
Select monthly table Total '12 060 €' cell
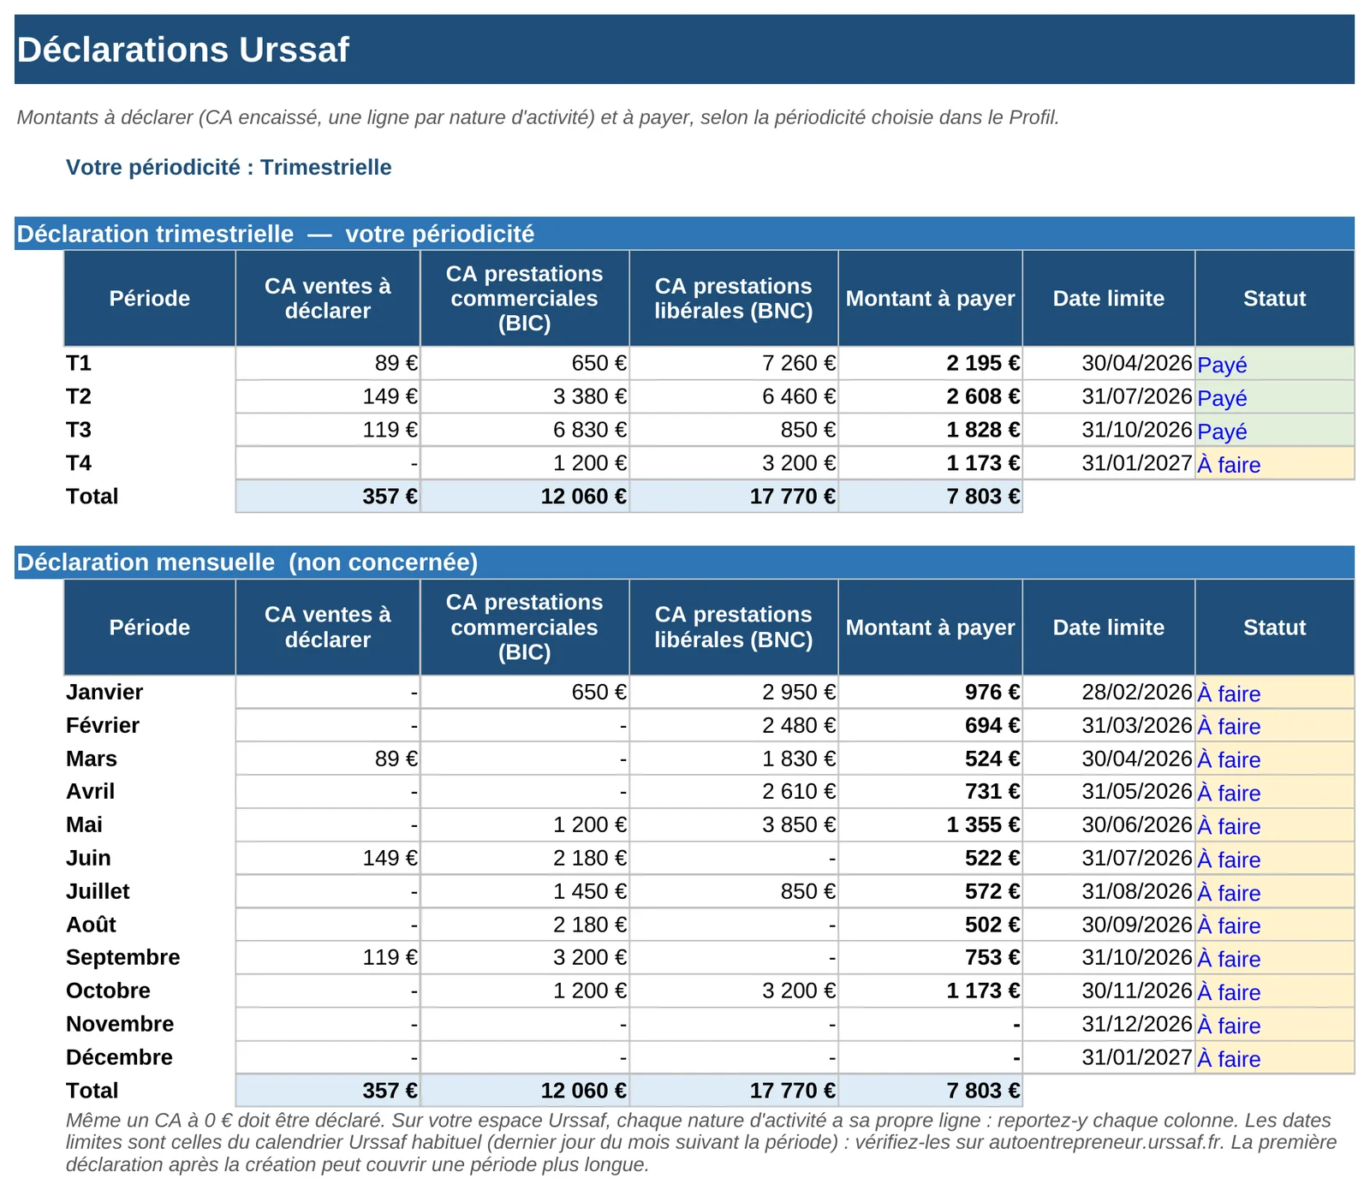525,1091
